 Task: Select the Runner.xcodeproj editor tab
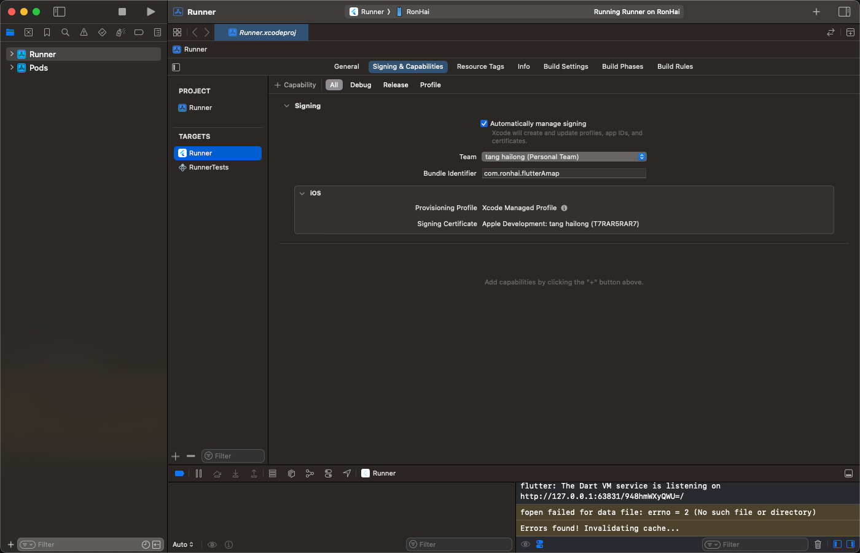[262, 33]
